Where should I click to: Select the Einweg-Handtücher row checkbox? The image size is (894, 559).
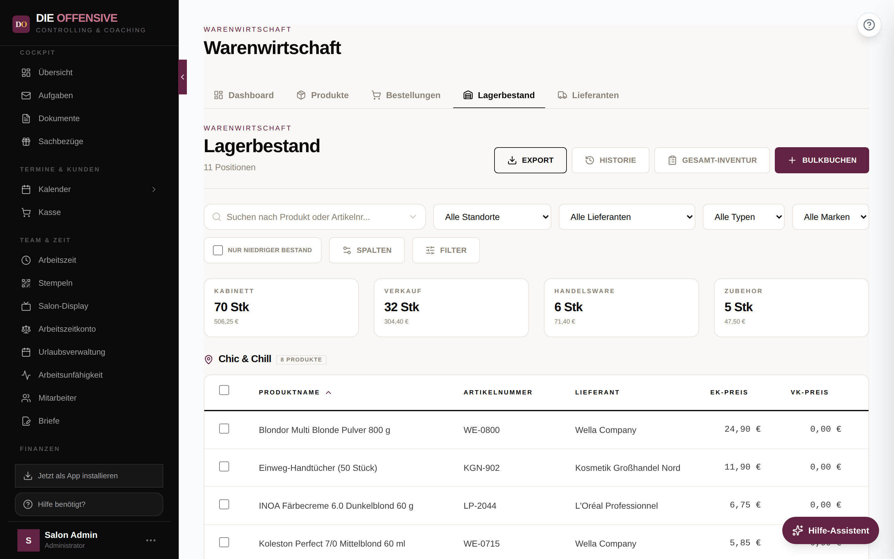[x=224, y=466]
